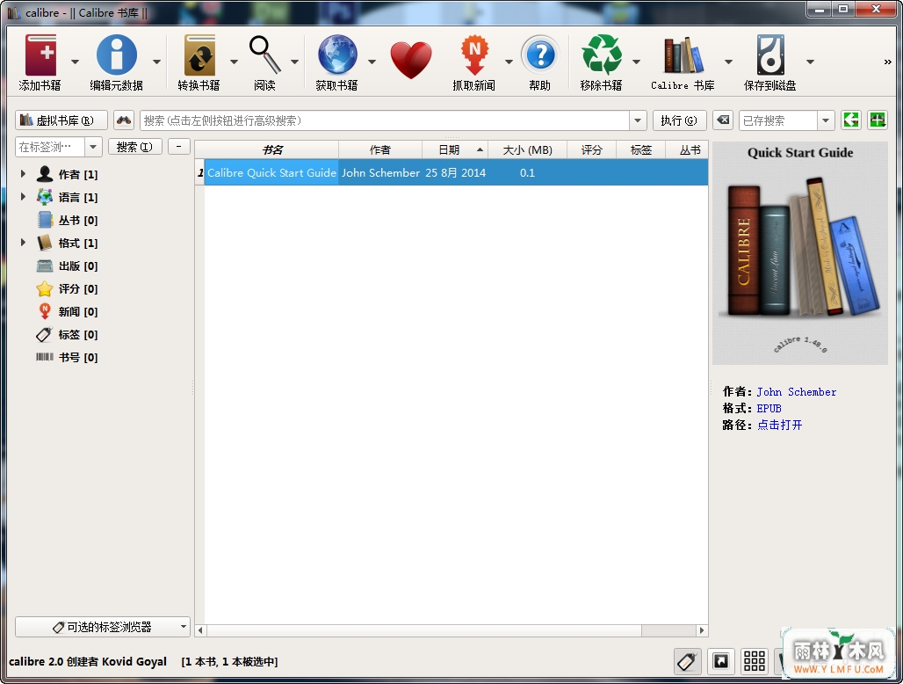Click Quick Start Guide cover image
This screenshot has width=903, height=684.
[x=800, y=253]
